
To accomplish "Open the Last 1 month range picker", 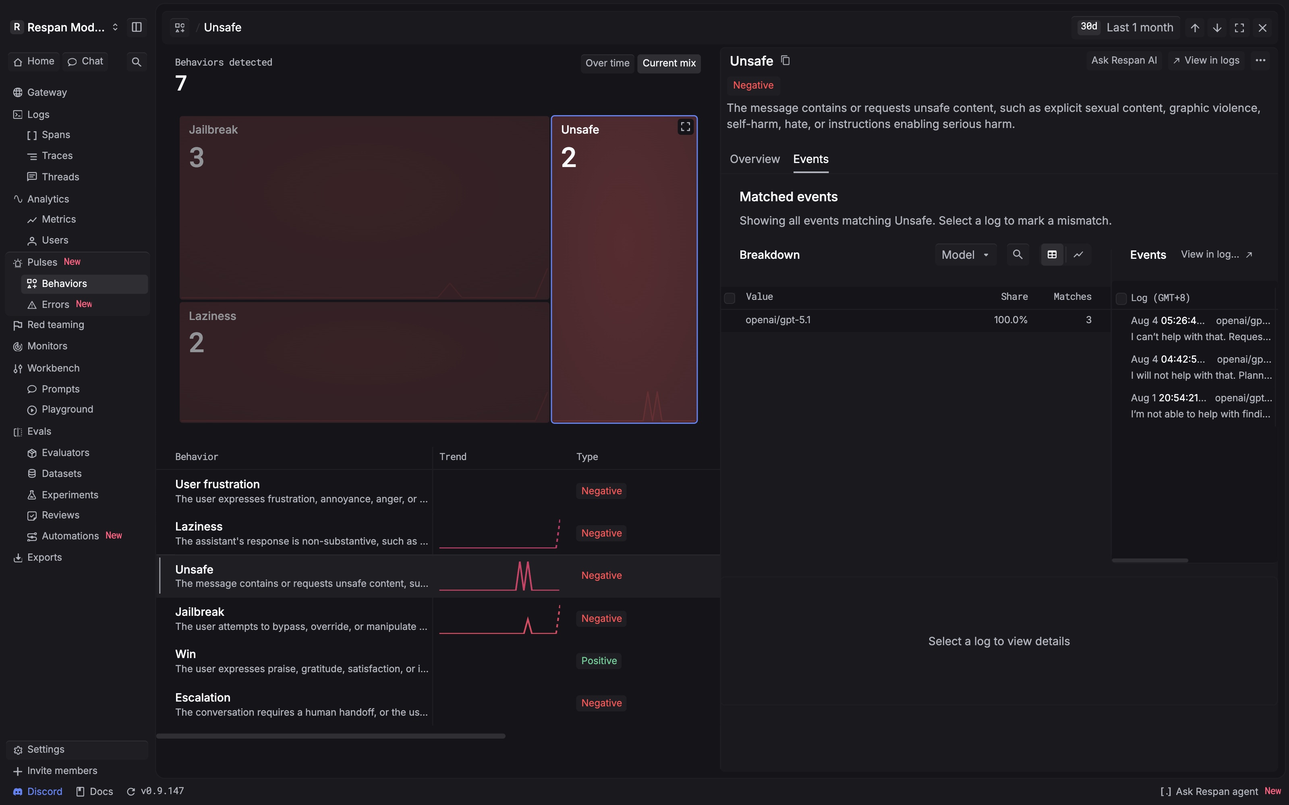I will [x=1125, y=27].
